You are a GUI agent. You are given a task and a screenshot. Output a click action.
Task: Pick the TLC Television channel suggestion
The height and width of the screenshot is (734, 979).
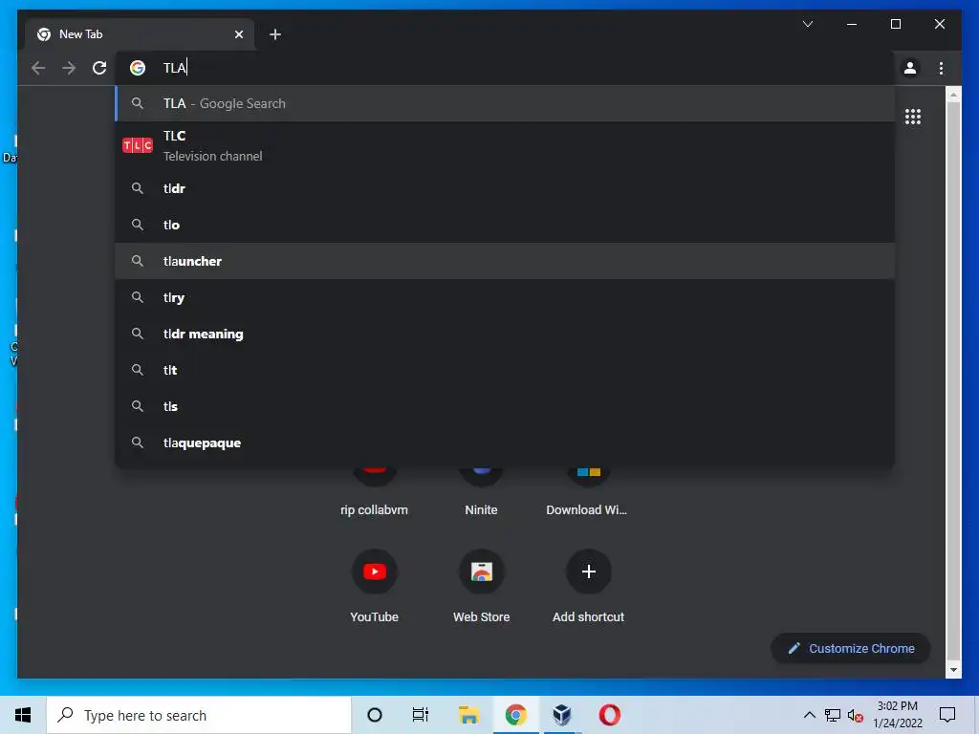(x=505, y=146)
